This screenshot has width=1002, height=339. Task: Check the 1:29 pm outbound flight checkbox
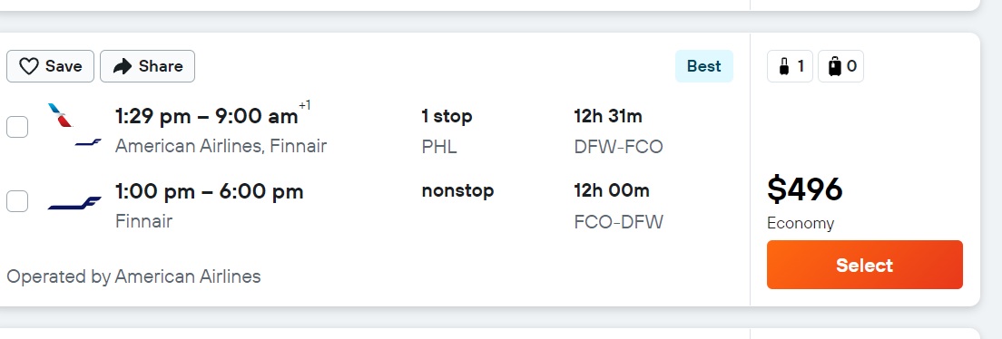click(x=17, y=126)
